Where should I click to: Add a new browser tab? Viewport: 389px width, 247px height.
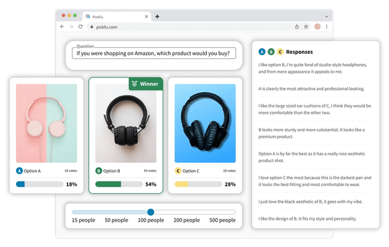[x=158, y=17]
